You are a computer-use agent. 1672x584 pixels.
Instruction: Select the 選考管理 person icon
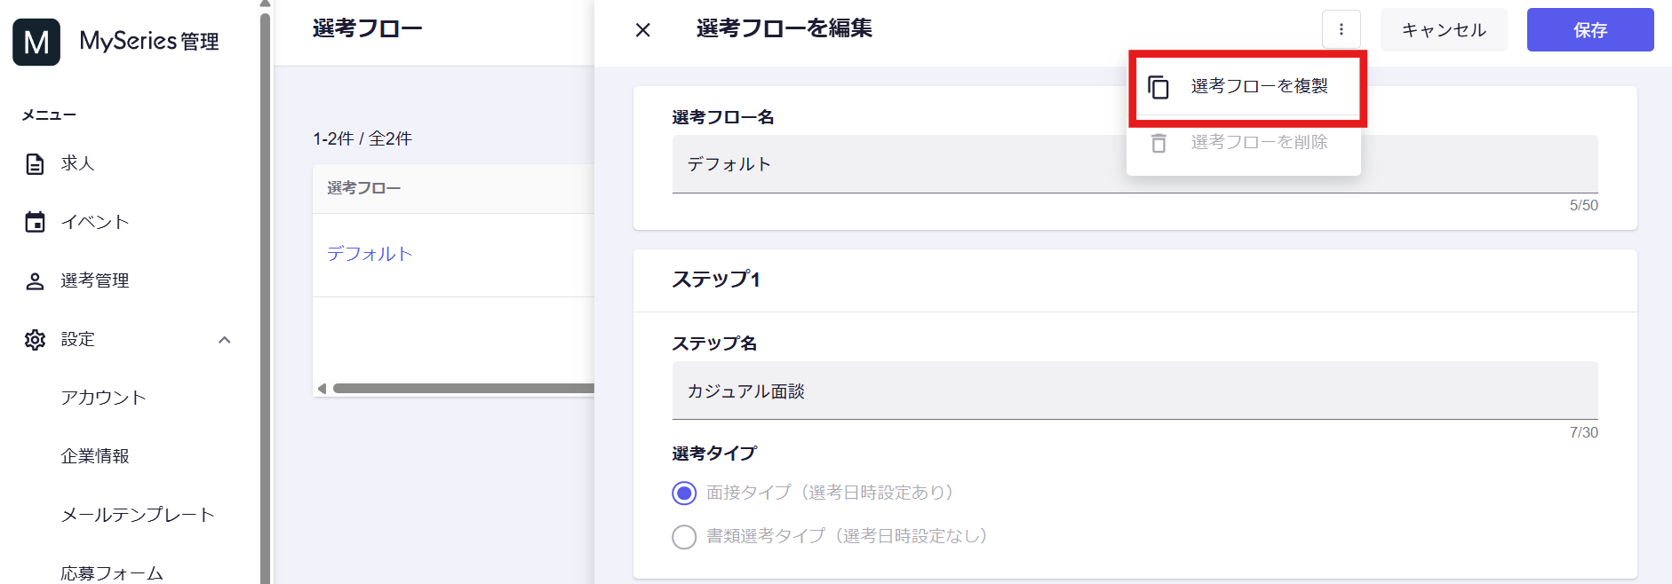click(x=35, y=280)
